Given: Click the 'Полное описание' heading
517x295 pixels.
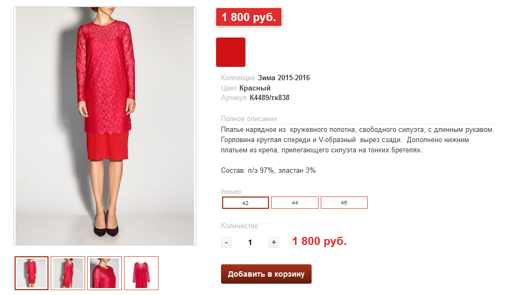Looking at the screenshot, I should 249,118.
